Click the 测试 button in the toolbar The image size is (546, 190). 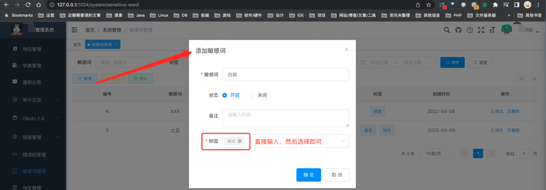[x=140, y=78]
